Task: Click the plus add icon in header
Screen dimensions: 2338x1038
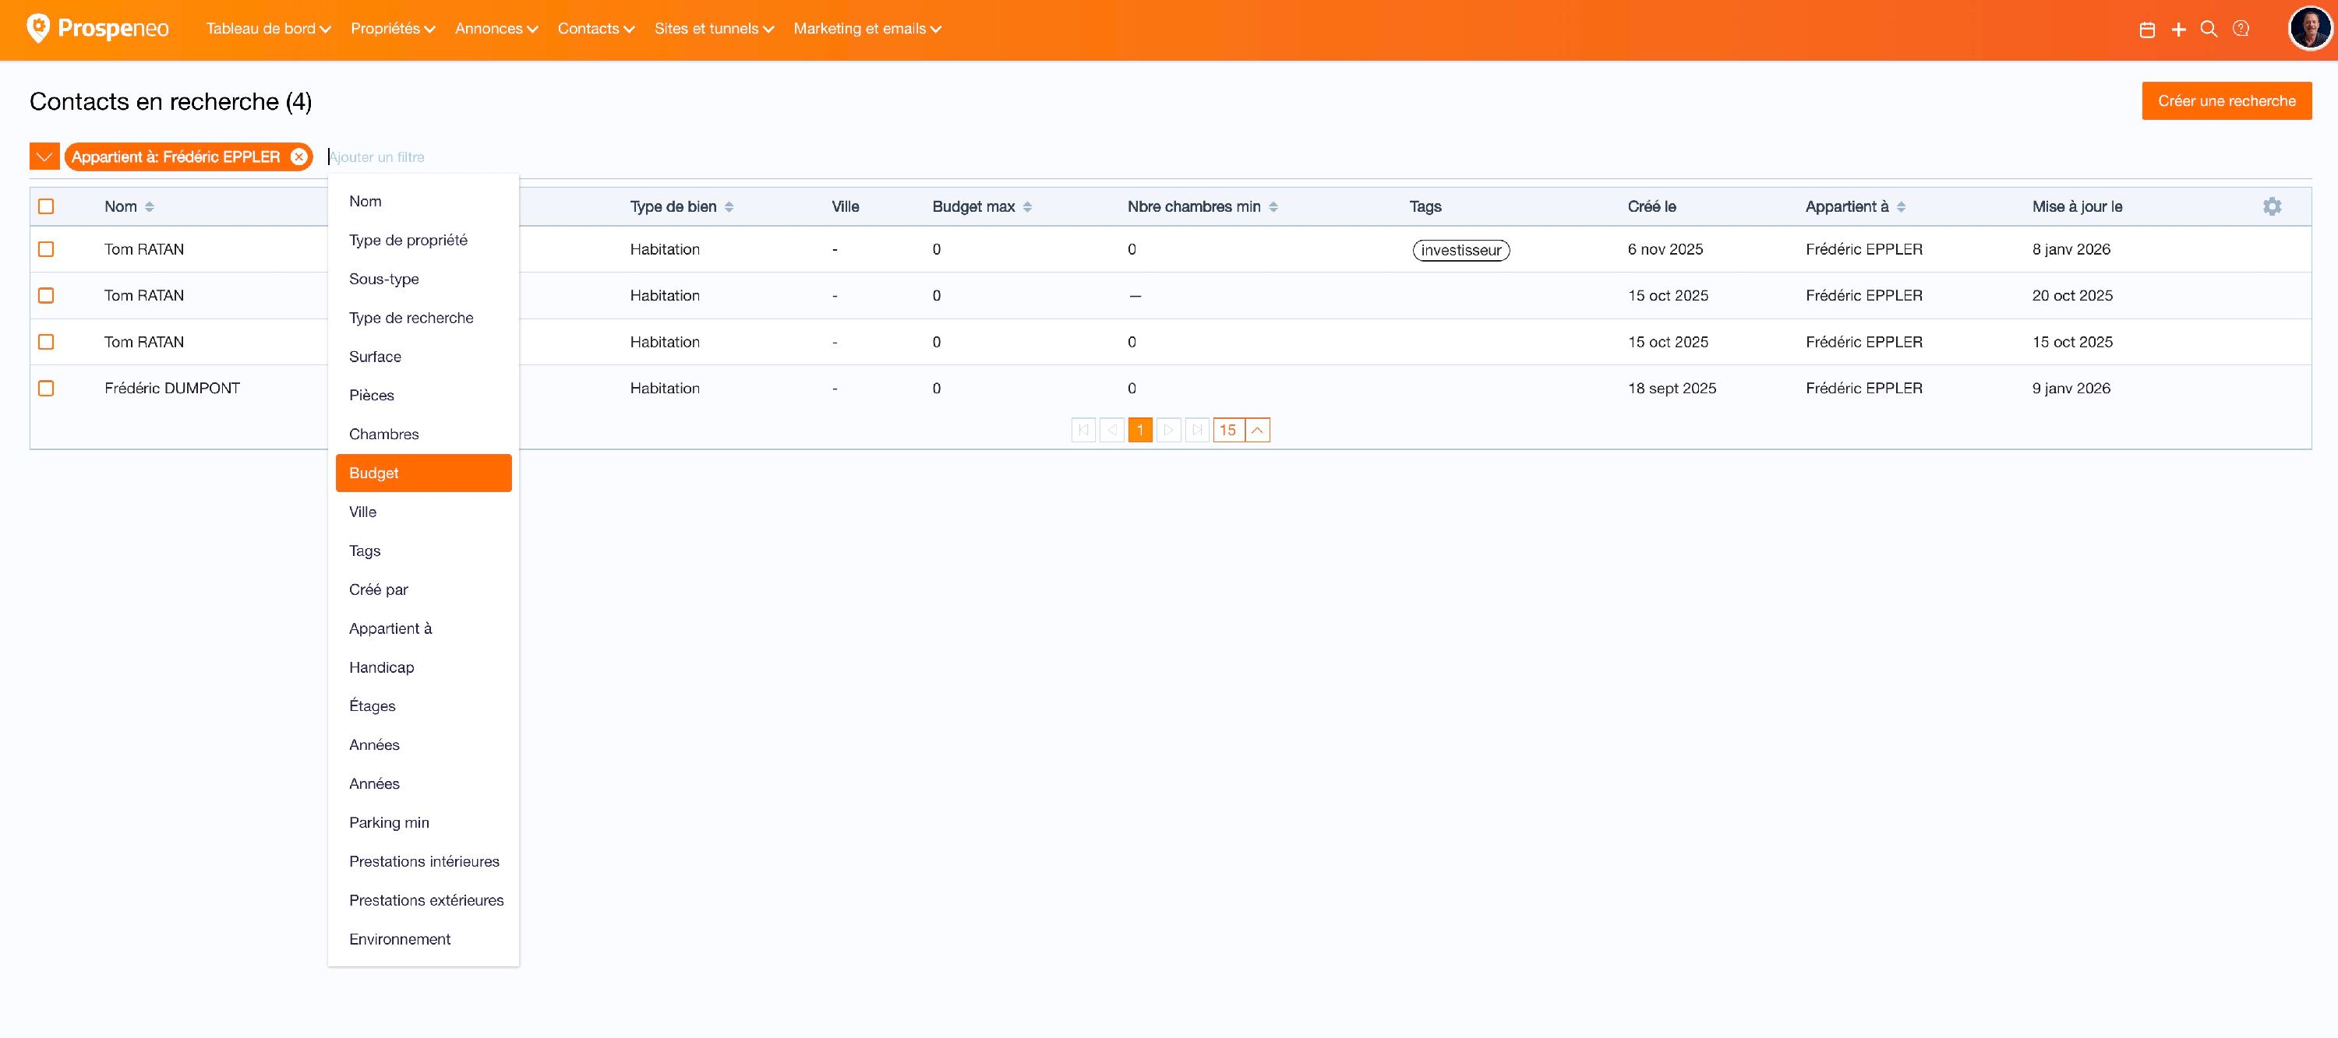Action: click(2178, 30)
